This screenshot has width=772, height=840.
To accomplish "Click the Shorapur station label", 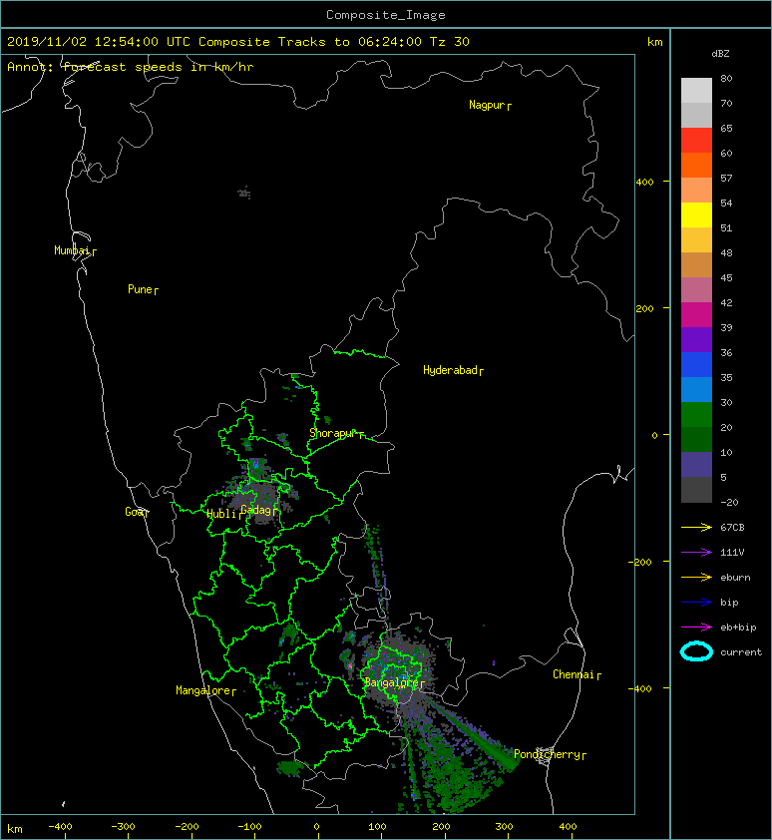I will [x=336, y=433].
